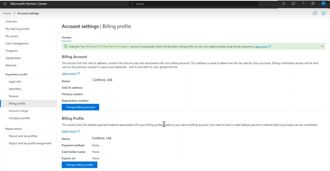Click Change billing account button
The image size is (330, 171).
(80, 107)
